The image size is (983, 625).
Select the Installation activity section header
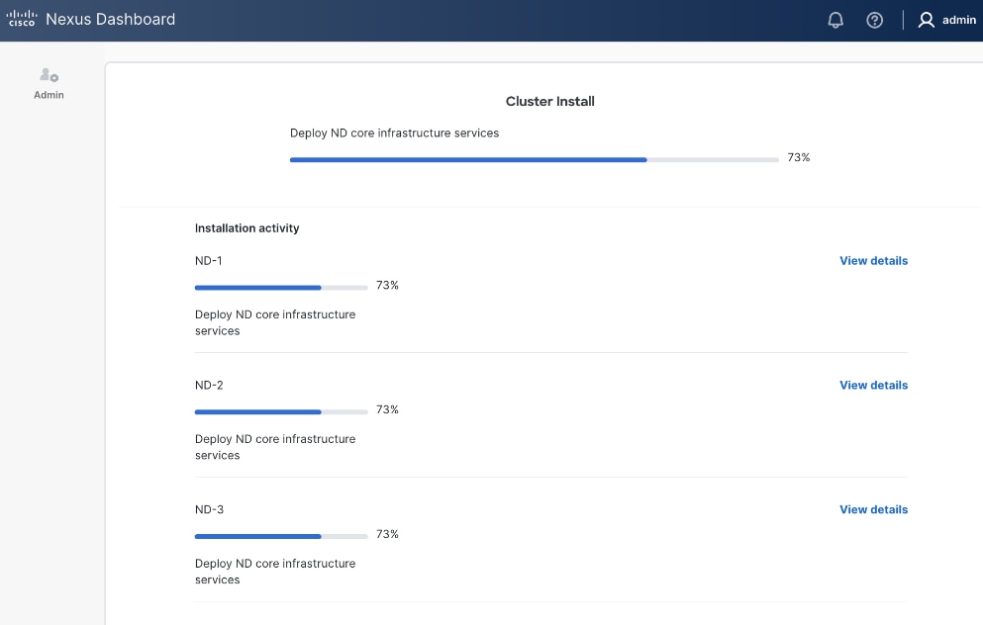point(246,227)
